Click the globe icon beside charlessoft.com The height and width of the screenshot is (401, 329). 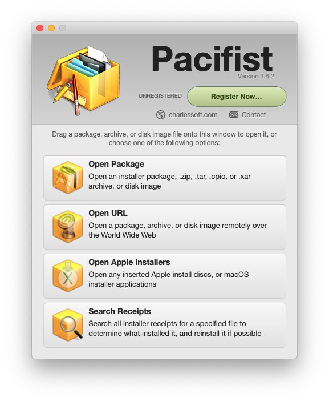point(161,115)
